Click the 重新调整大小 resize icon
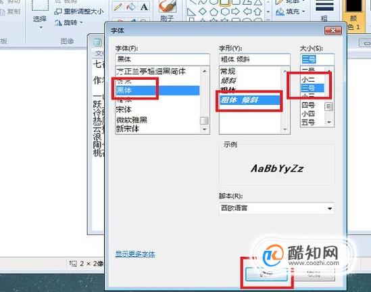This screenshot has width=371, height=292. 58,11
